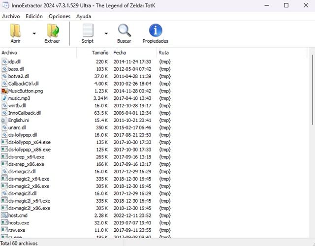Click the size value 3.24 M
The image size is (315, 246).
click(x=100, y=98)
